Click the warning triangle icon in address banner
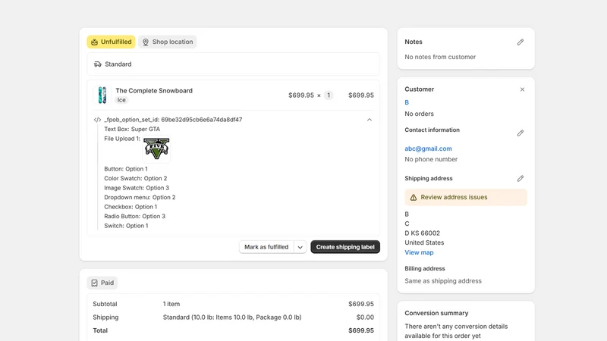The image size is (607, 341). [x=414, y=197]
